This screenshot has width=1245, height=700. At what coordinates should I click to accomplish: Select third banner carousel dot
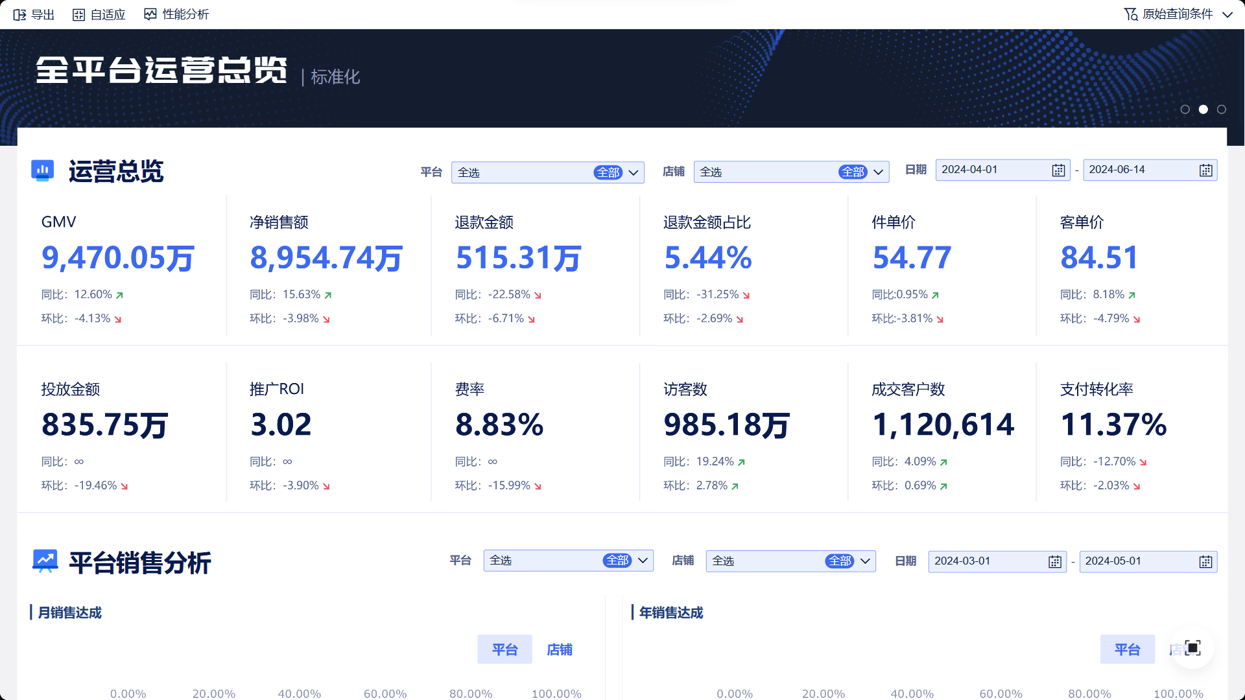pyautogui.click(x=1221, y=110)
